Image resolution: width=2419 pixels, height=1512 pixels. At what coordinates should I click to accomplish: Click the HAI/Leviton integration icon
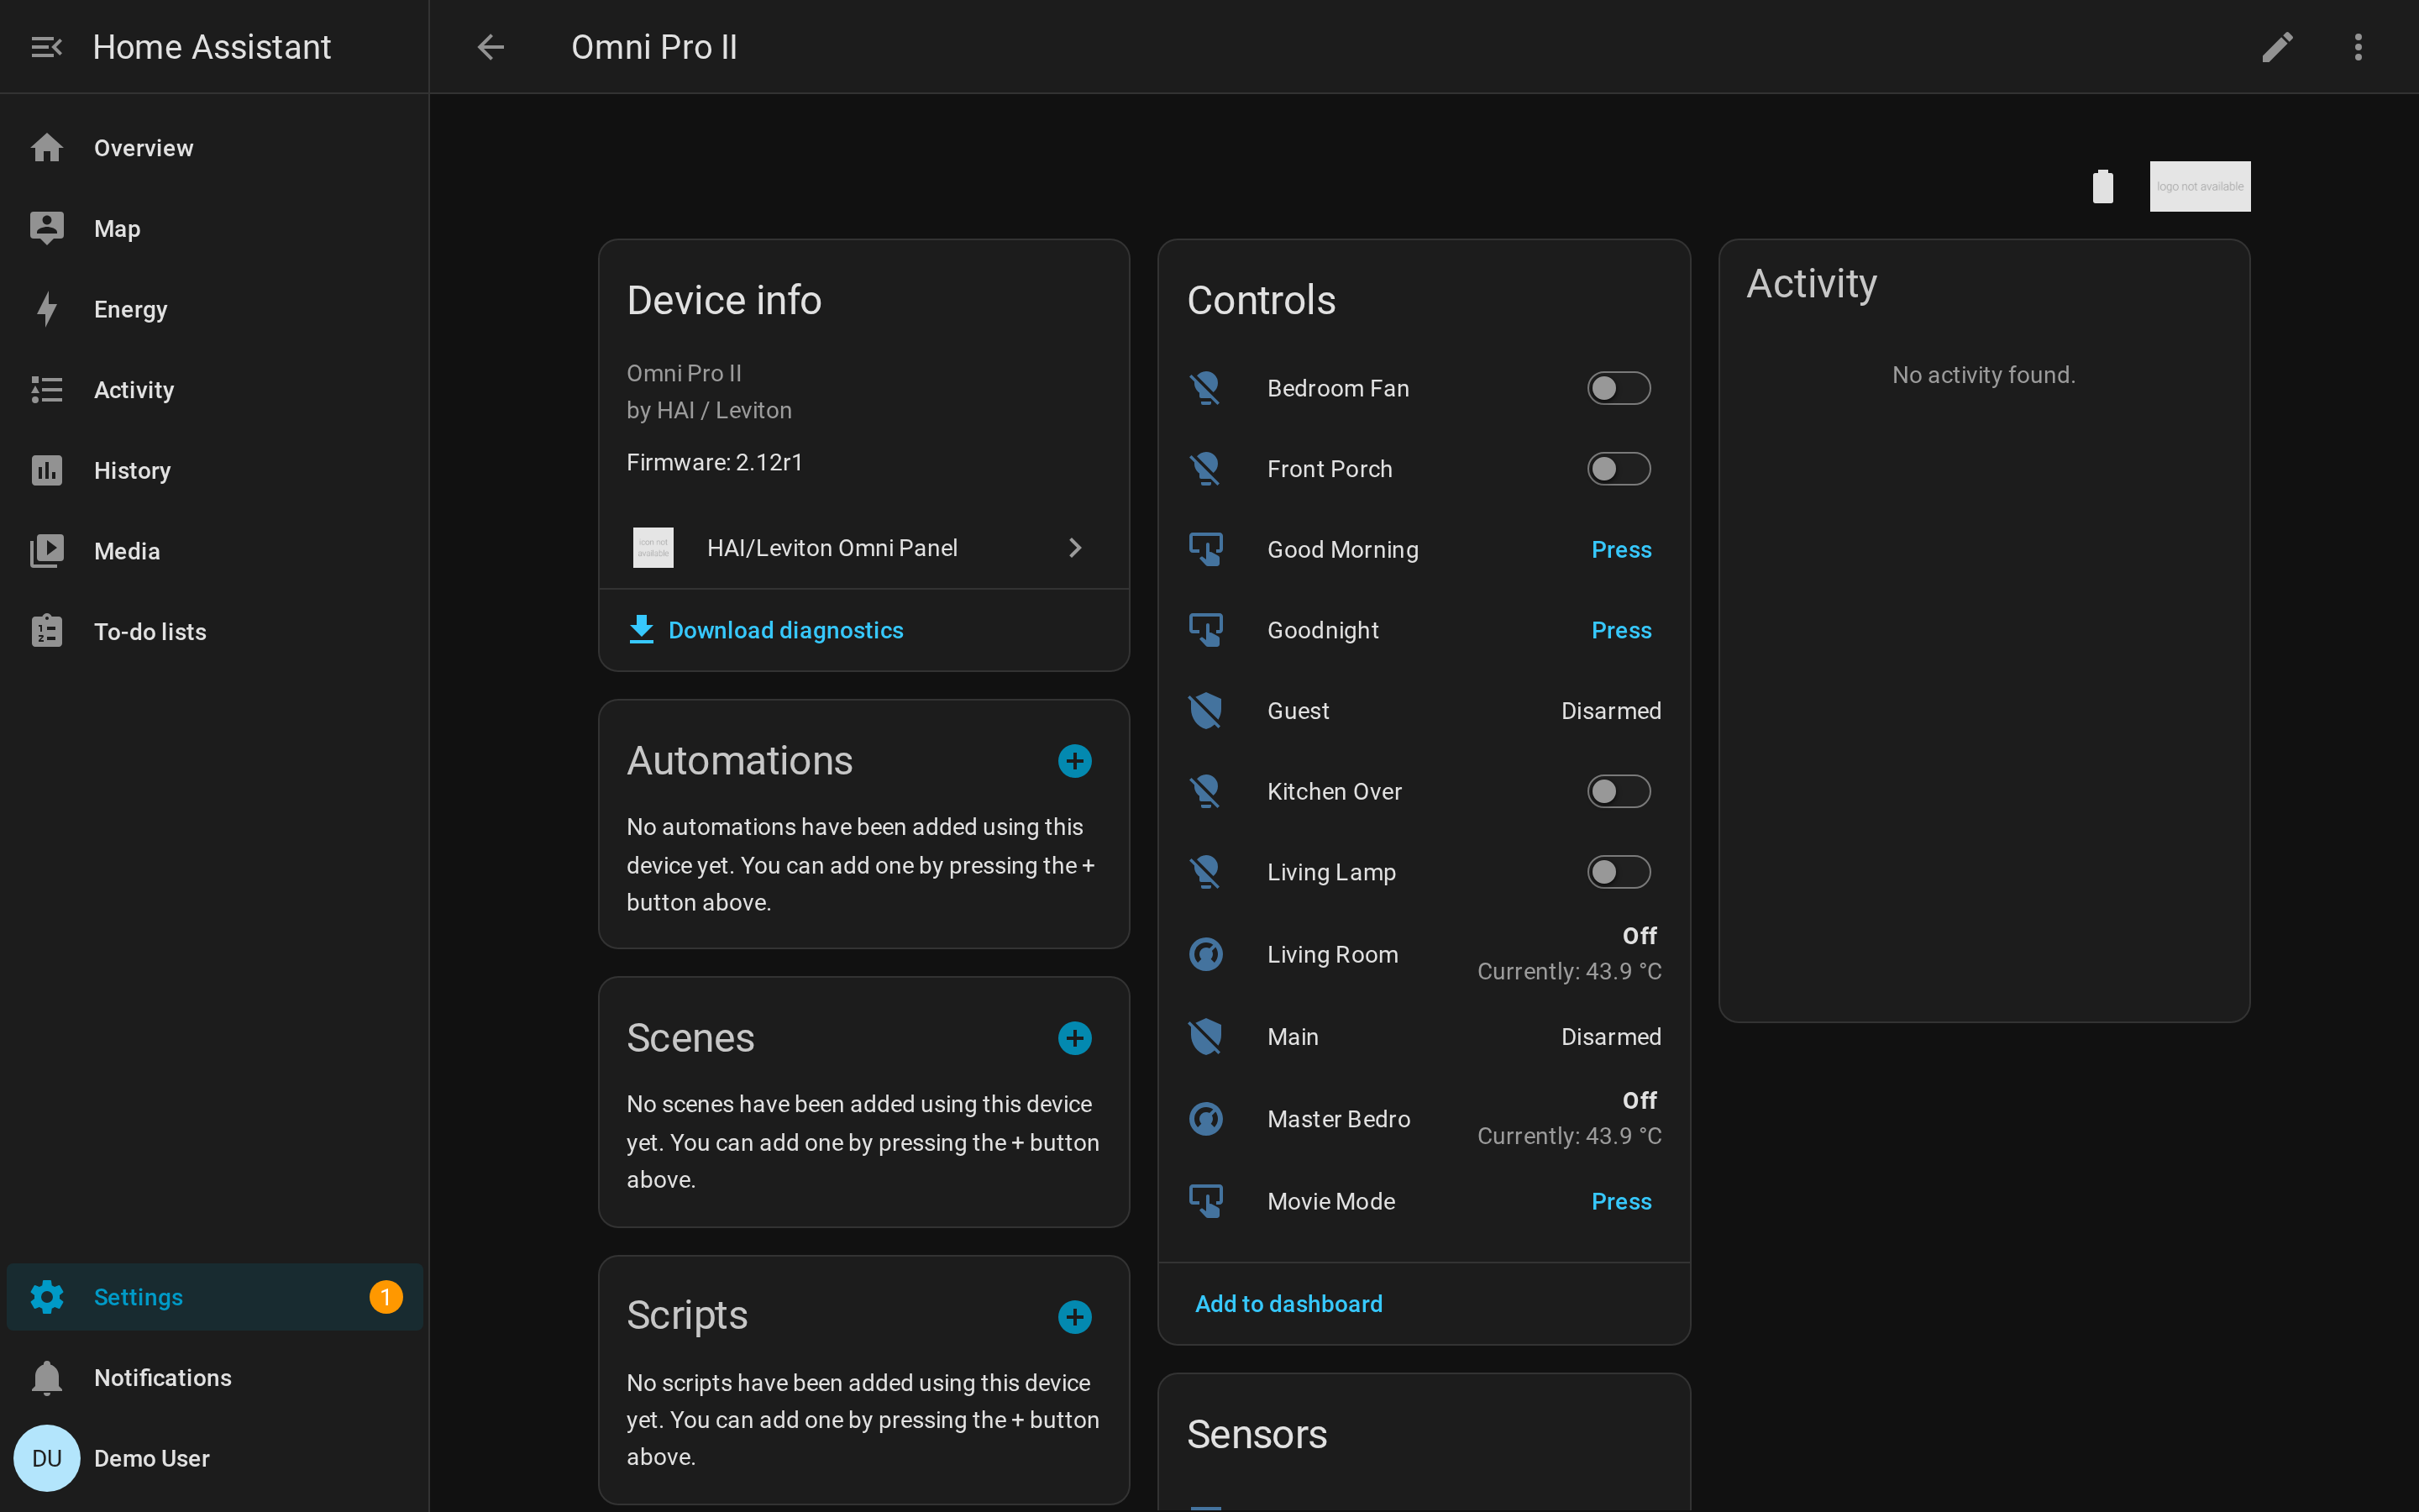point(653,548)
